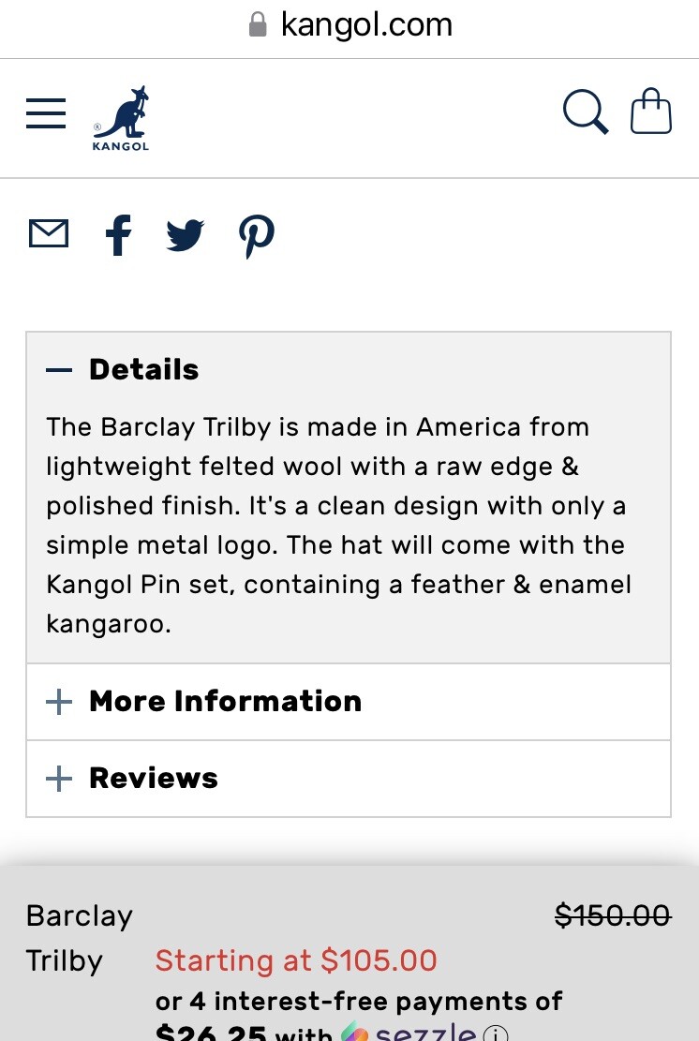Tap the Barclay Trilby product name
Screen dimensions: 699x1041
pyautogui.click(x=80, y=938)
